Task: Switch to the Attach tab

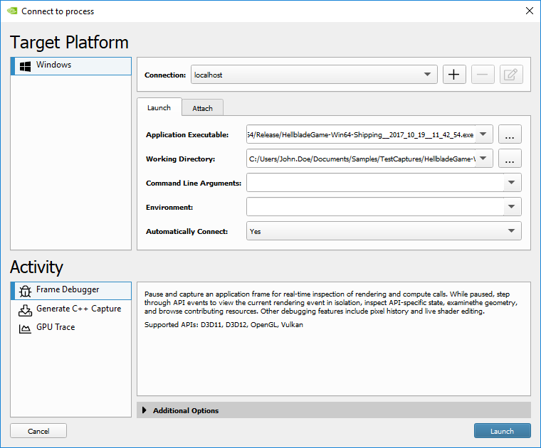Action: 203,108
